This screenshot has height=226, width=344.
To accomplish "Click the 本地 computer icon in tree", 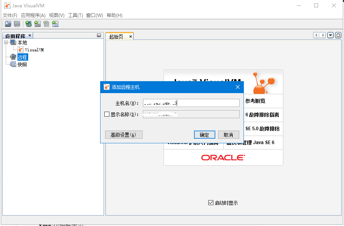I will coord(13,42).
